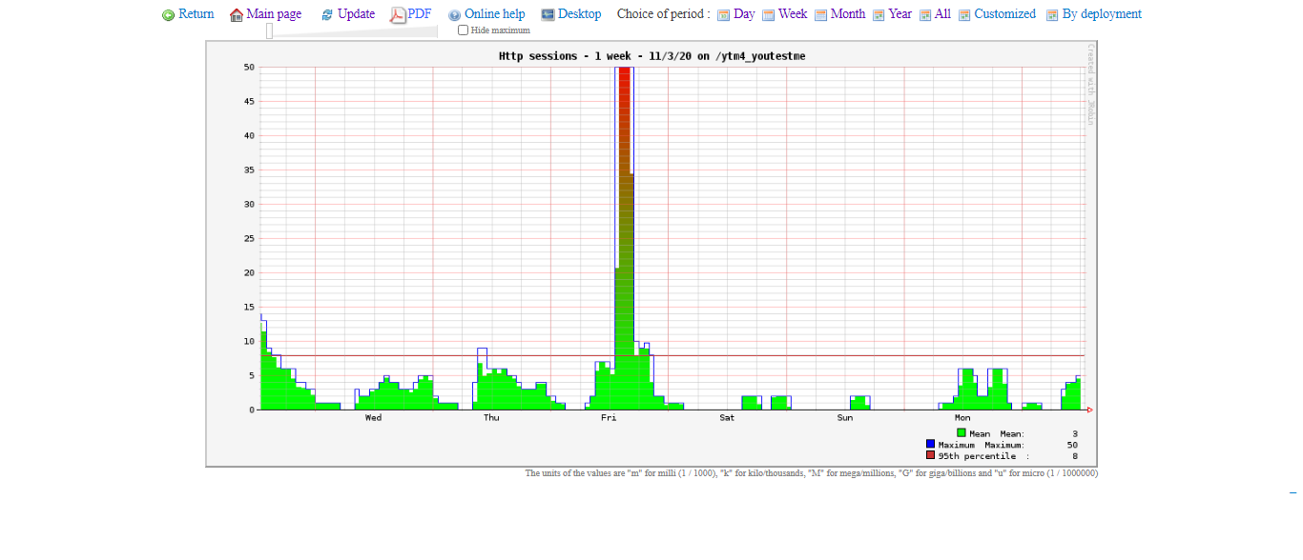Click the Return link text
Screen dimensions: 1303x560
[x=196, y=14]
